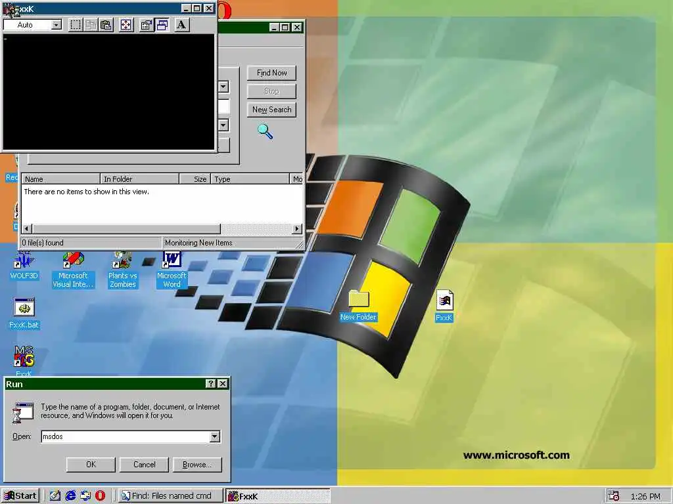The height and width of the screenshot is (504, 673).
Task: Select Microsoft Visual InterDev desktop icon
Action: click(73, 270)
